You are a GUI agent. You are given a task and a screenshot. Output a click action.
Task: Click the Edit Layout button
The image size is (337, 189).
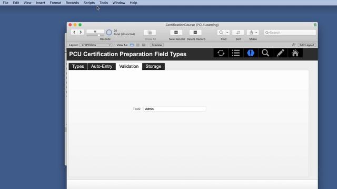pyautogui.click(x=306, y=45)
